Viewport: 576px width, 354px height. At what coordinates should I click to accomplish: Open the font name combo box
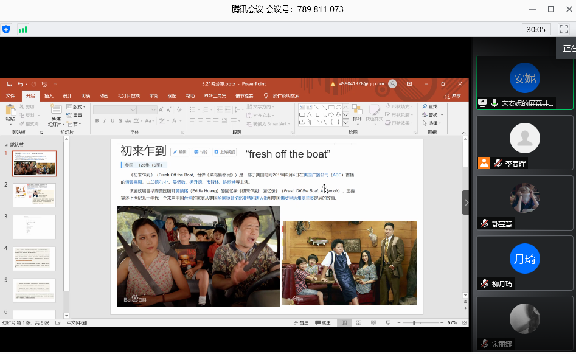[115, 109]
